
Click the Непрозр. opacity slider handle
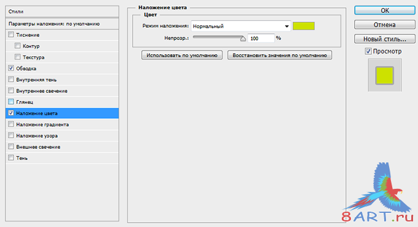tap(243, 39)
